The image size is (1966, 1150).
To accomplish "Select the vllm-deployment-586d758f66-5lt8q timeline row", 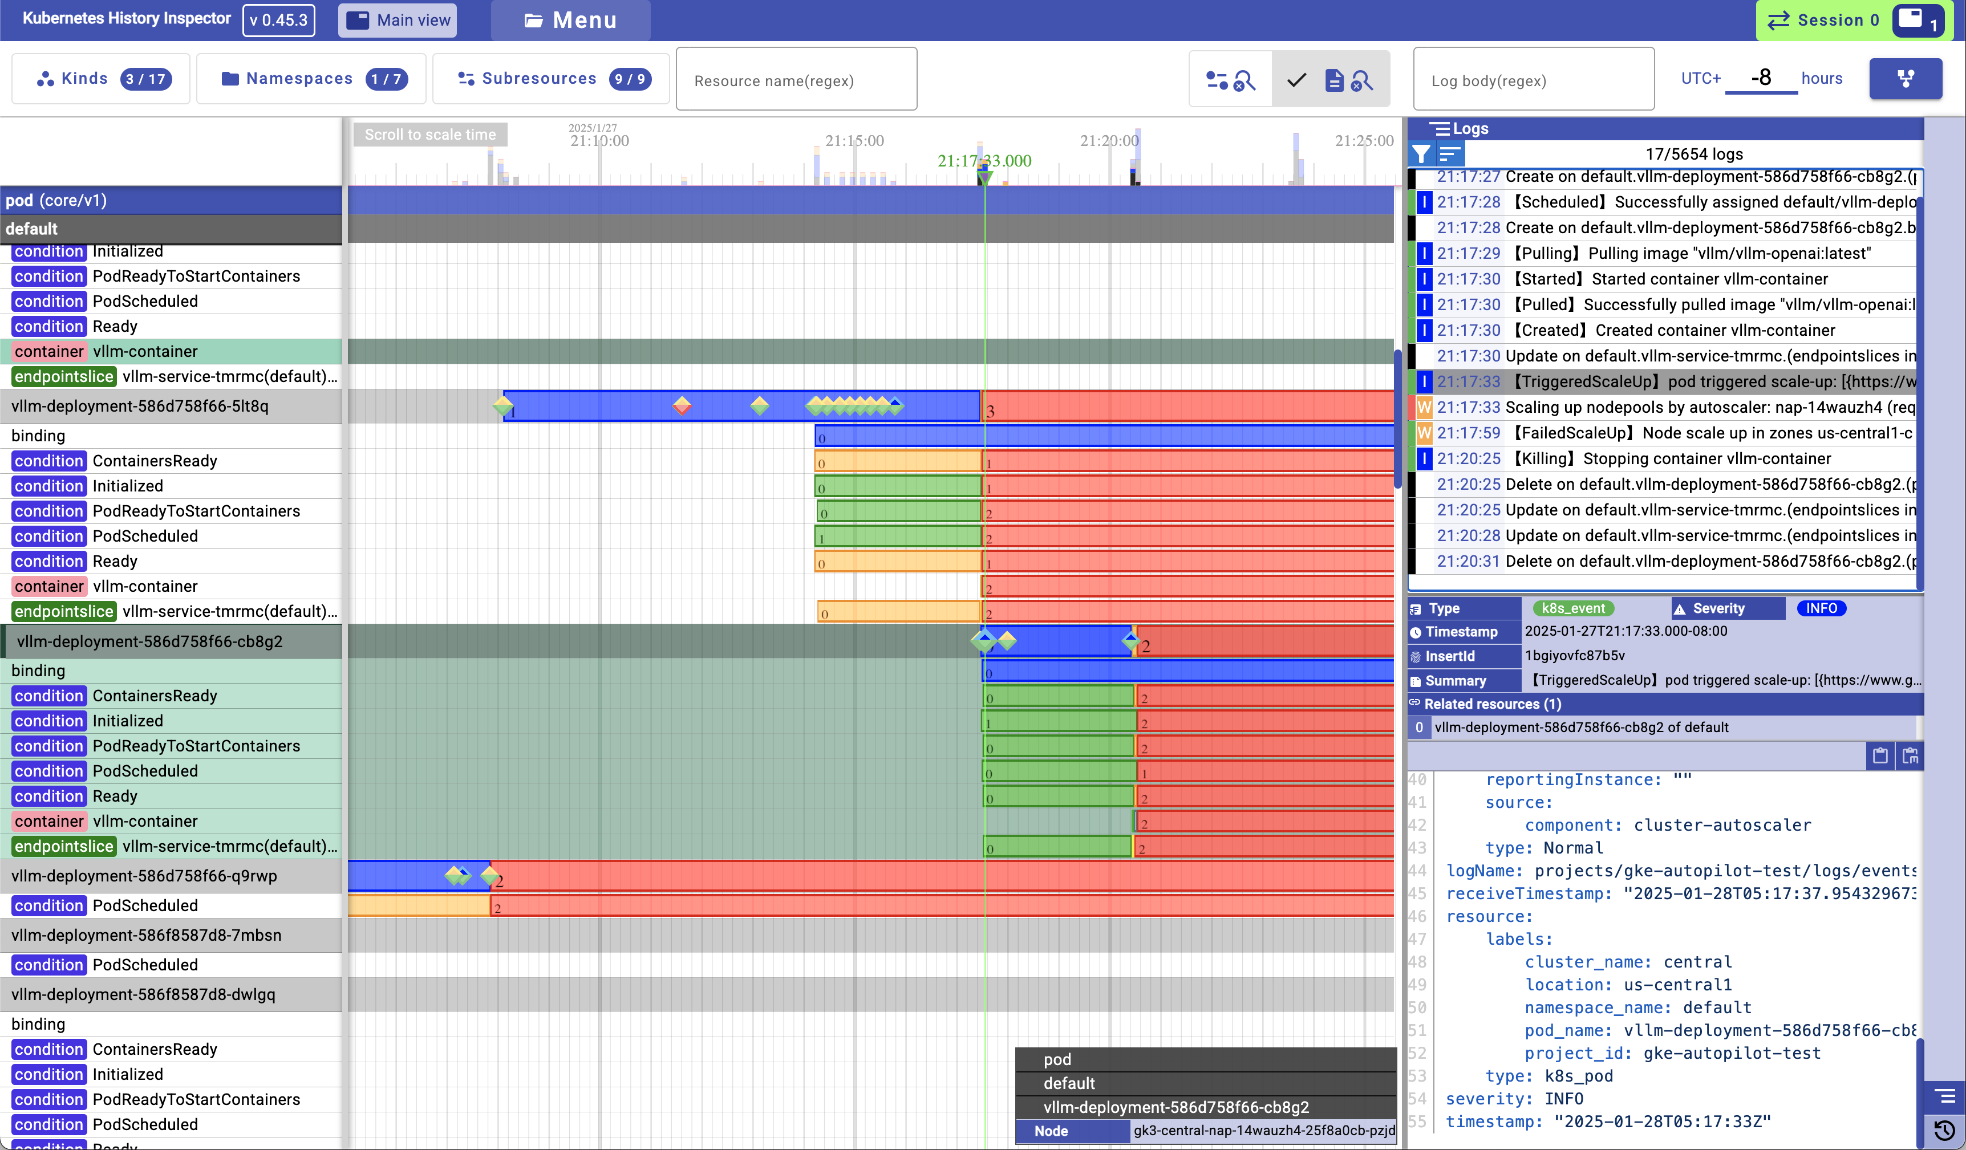I will click(171, 406).
